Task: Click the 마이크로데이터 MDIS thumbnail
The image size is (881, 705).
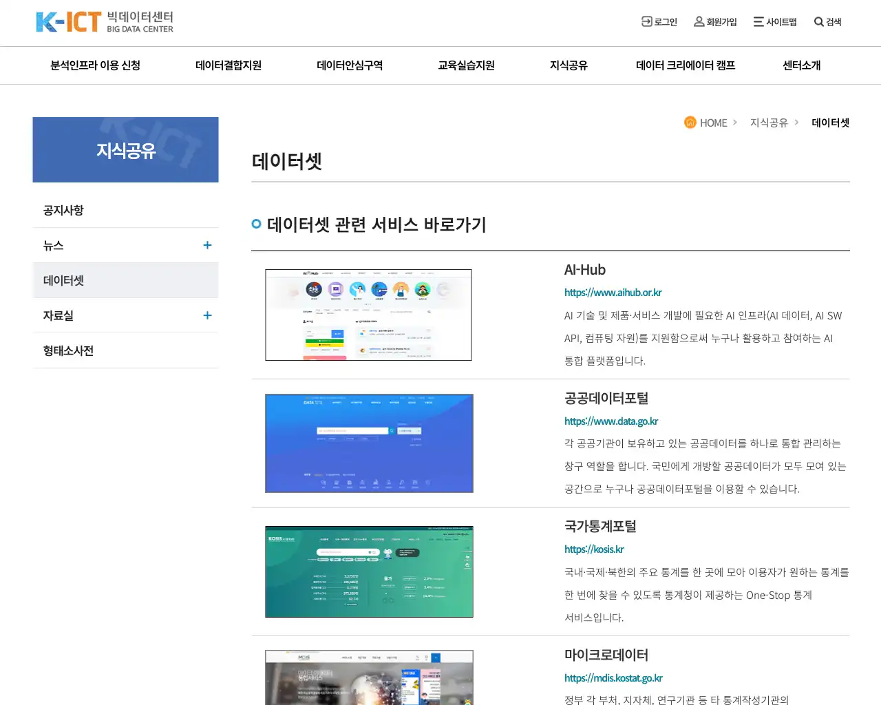Action: coord(369,677)
